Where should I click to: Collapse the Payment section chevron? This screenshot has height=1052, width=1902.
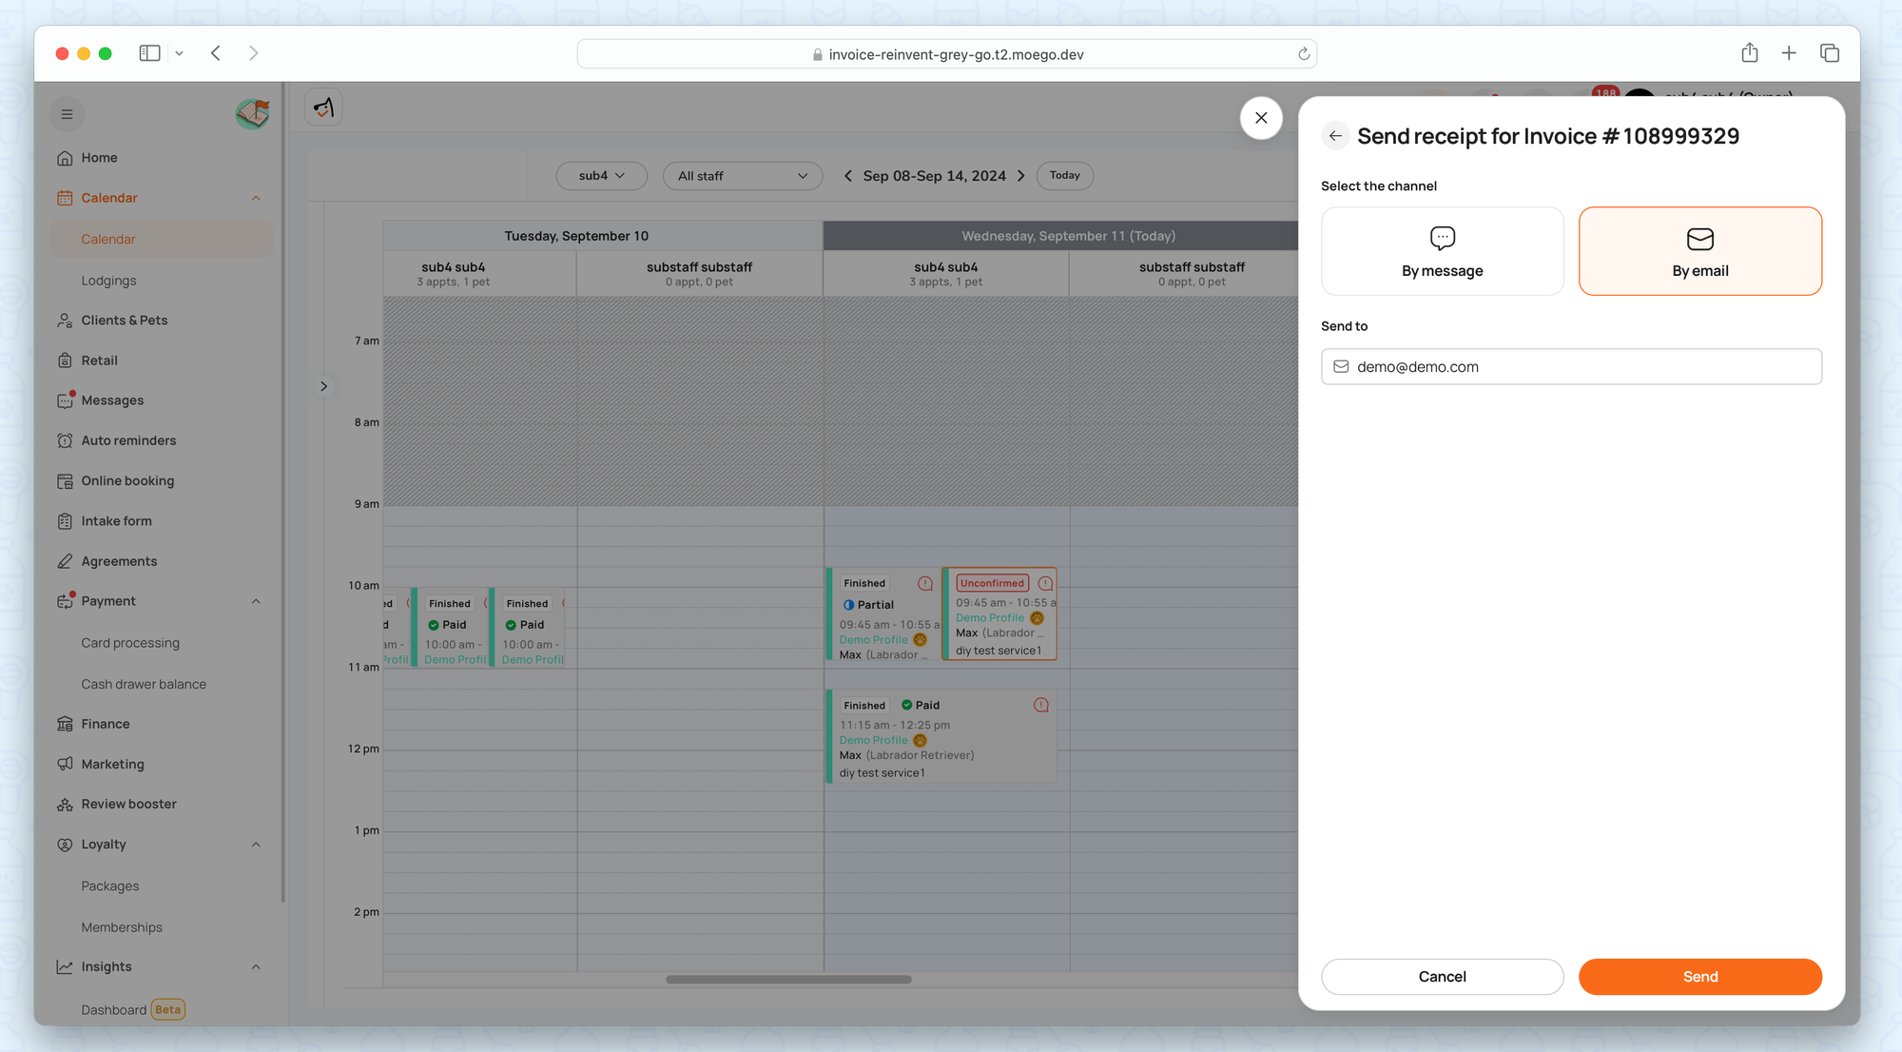(256, 601)
